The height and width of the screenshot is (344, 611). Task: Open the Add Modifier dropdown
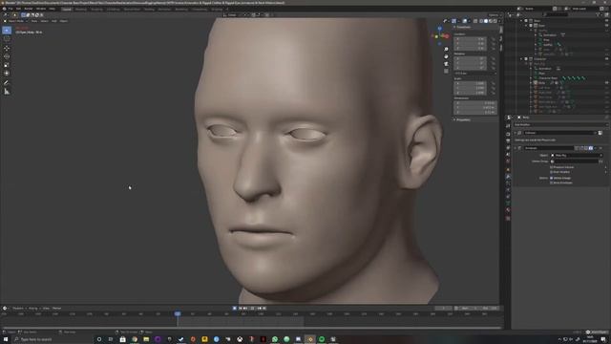[560, 125]
